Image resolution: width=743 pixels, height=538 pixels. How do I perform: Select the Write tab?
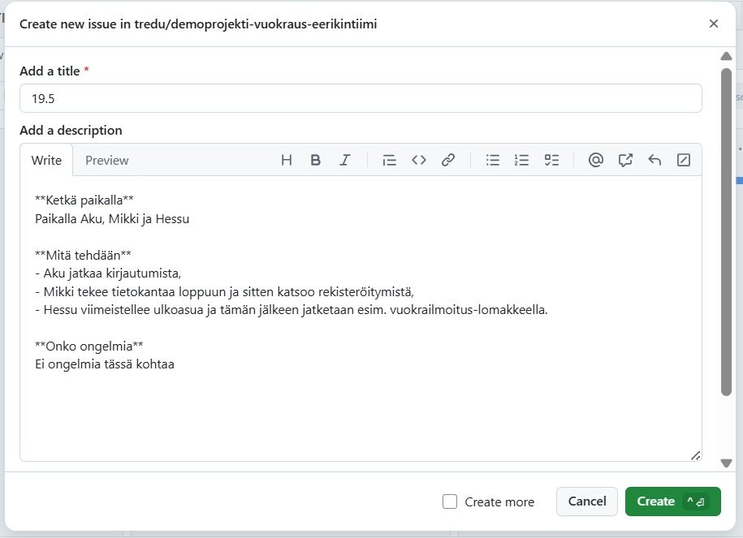46,160
